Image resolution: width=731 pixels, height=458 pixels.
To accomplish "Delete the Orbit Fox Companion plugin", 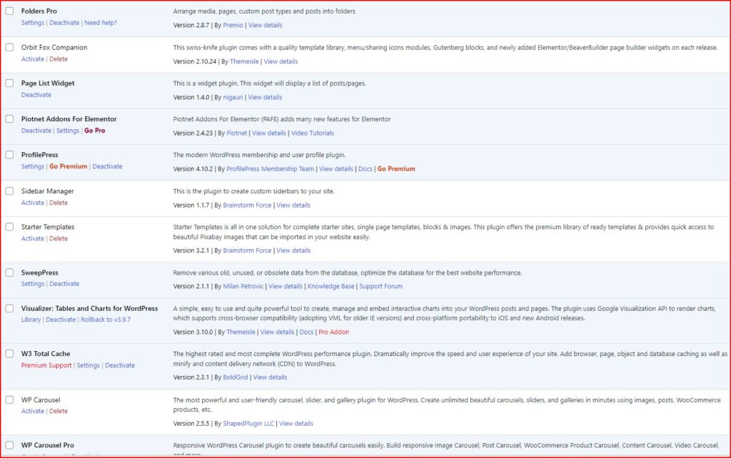I will [x=59, y=58].
